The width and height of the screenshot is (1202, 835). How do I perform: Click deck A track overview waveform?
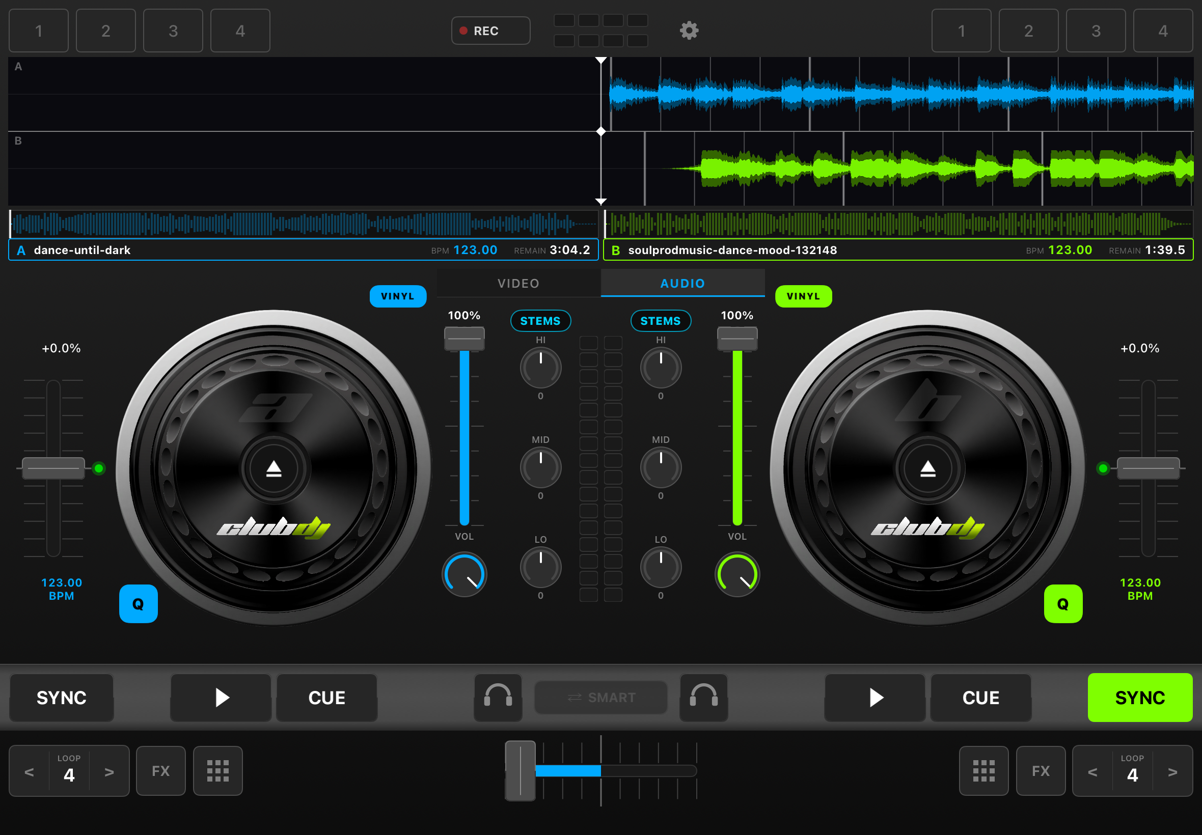(304, 224)
